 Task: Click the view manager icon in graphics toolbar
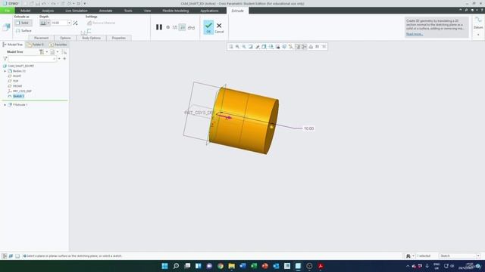[x=278, y=47]
